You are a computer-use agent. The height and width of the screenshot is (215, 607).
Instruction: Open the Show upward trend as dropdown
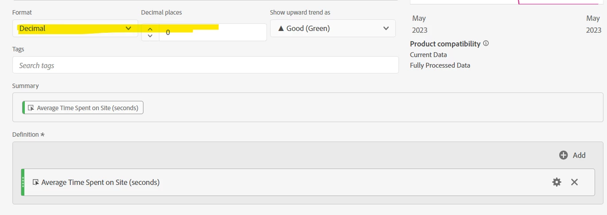coord(332,28)
